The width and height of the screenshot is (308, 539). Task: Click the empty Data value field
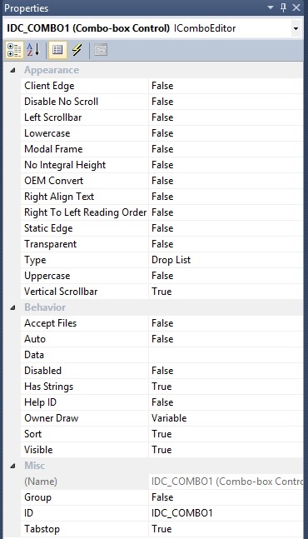[x=226, y=355]
